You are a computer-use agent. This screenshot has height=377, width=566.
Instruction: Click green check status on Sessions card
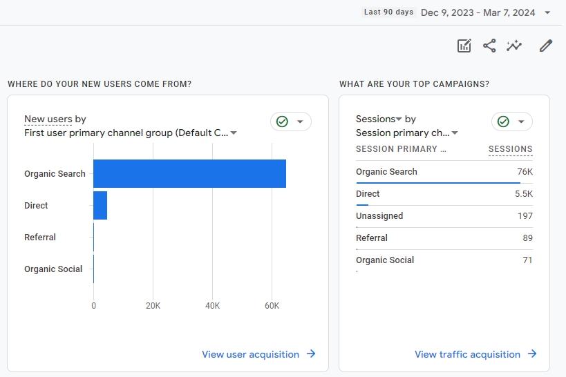click(x=503, y=122)
